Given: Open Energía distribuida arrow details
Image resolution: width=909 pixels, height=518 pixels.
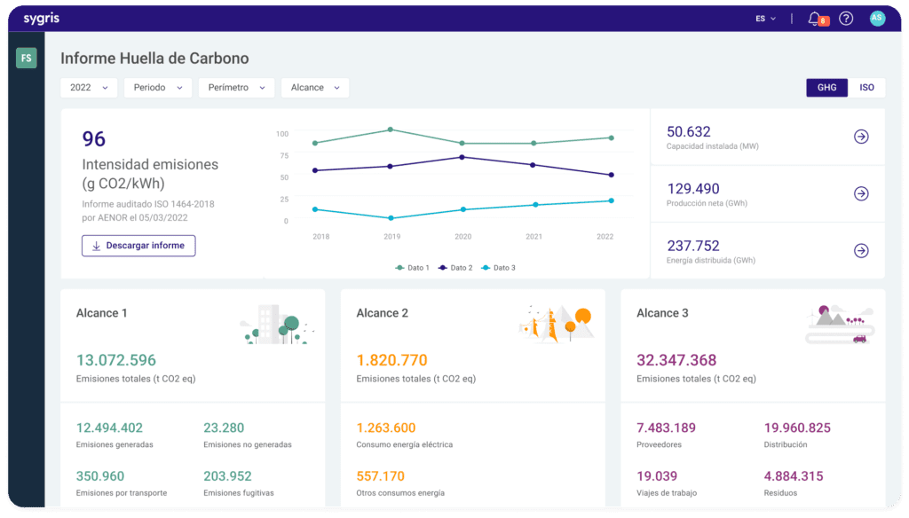Looking at the screenshot, I should click(860, 251).
